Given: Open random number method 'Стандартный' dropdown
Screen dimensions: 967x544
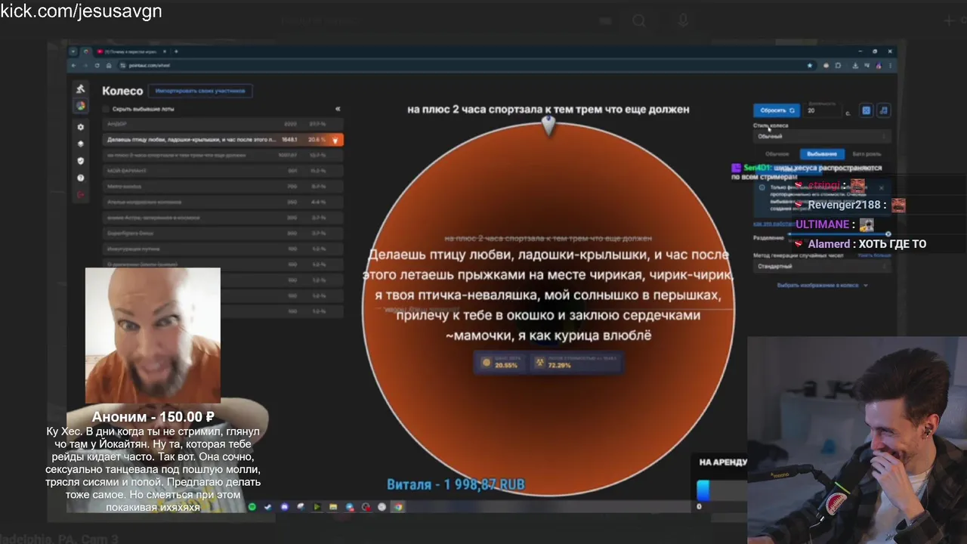Looking at the screenshot, I should (822, 267).
